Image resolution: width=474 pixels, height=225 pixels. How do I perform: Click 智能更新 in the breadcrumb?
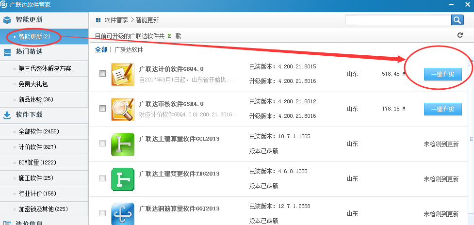point(147,20)
